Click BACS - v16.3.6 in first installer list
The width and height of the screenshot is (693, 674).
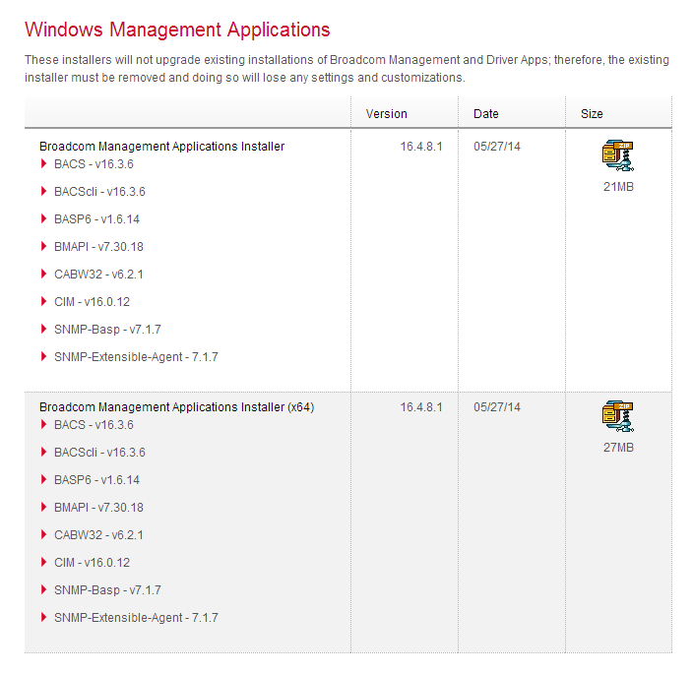(94, 164)
